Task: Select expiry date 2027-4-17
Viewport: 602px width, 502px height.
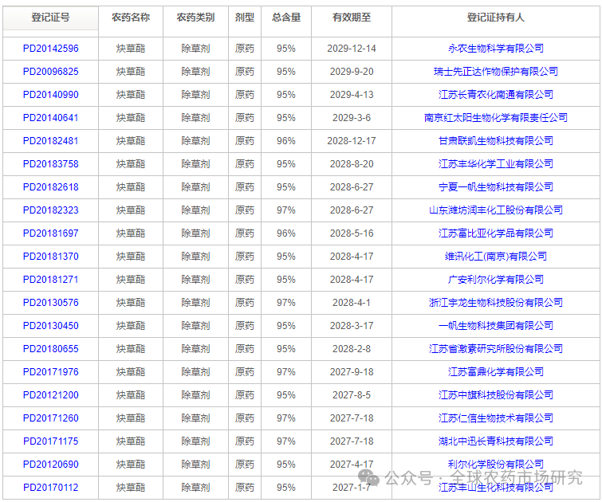Action: click(x=352, y=465)
